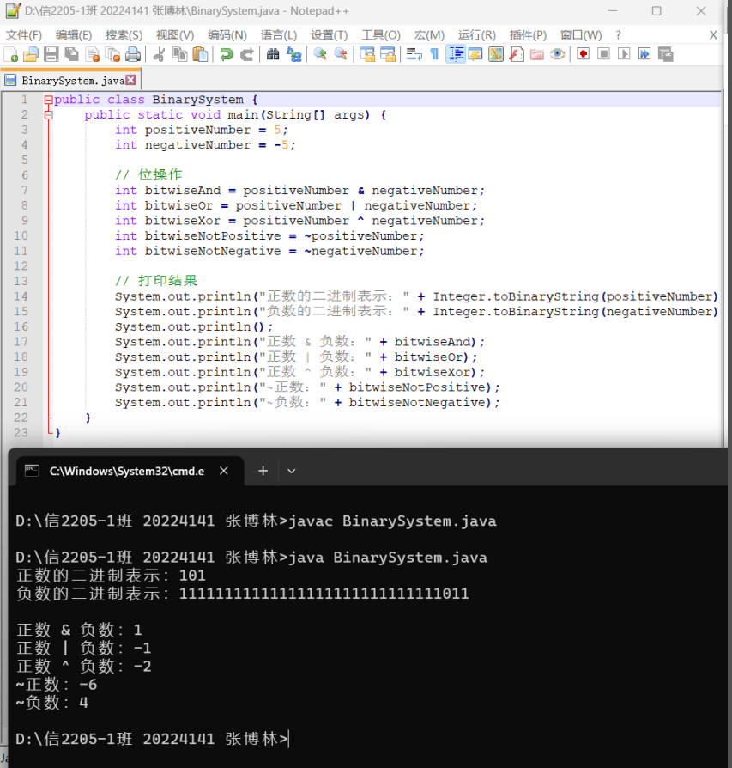Select the cmd.exe terminal tab
Image resolution: width=732 pixels, height=768 pixels.
pyautogui.click(x=130, y=471)
